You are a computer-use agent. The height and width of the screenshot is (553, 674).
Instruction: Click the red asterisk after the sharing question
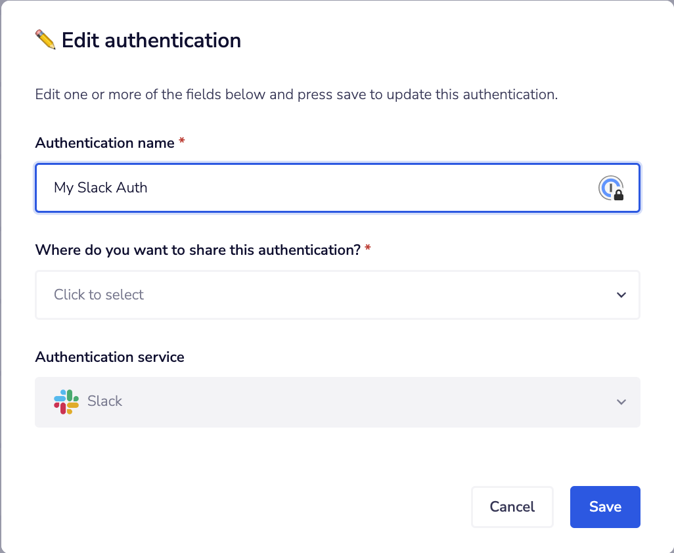pos(367,250)
